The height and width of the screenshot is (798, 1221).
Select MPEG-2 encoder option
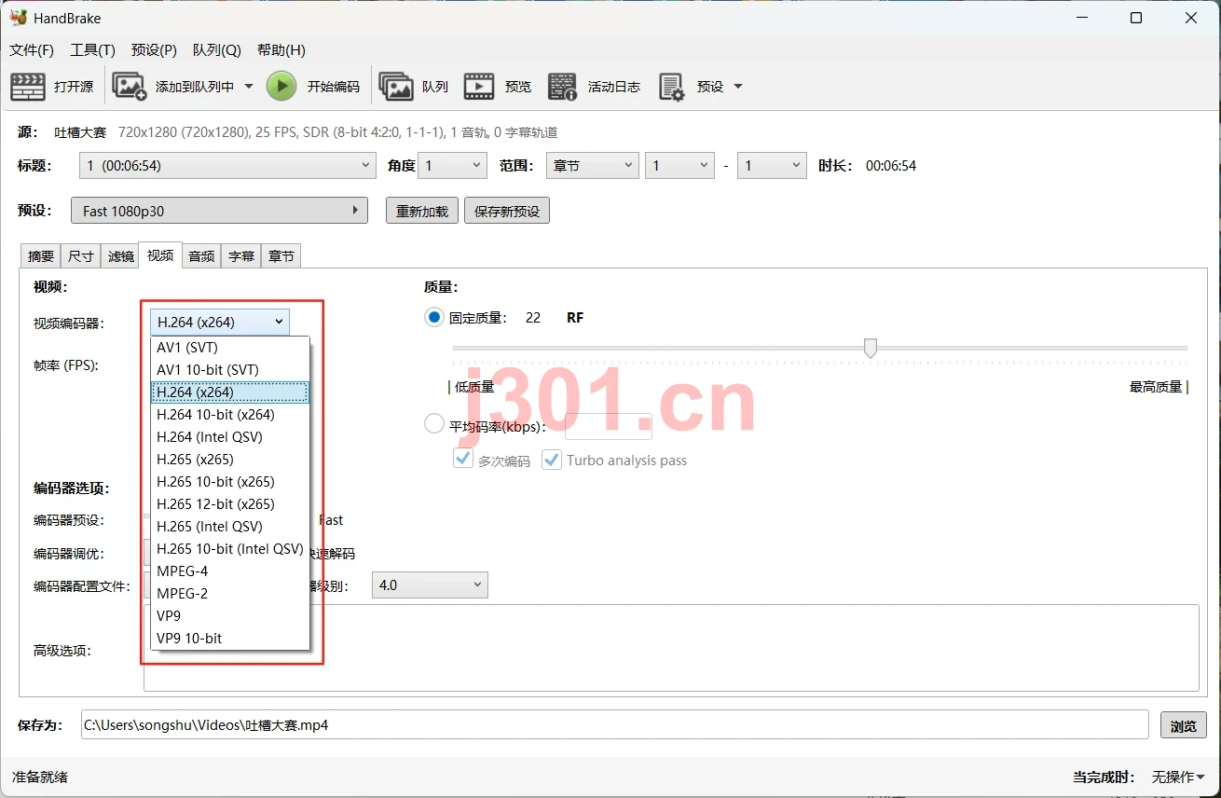pos(230,594)
